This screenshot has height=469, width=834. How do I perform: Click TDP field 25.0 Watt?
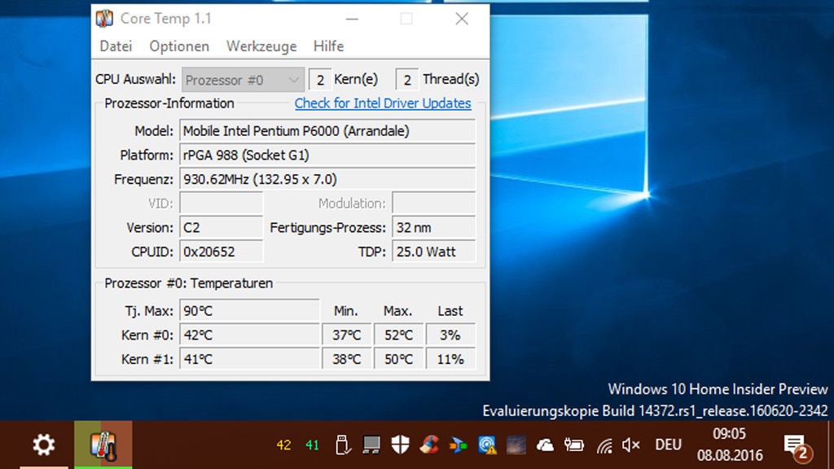tap(433, 252)
